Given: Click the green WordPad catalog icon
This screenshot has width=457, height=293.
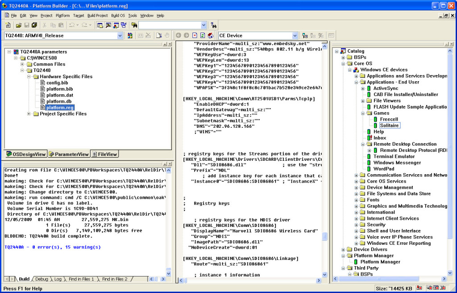Looking at the screenshot, I should pyautogui.click(x=369, y=169).
